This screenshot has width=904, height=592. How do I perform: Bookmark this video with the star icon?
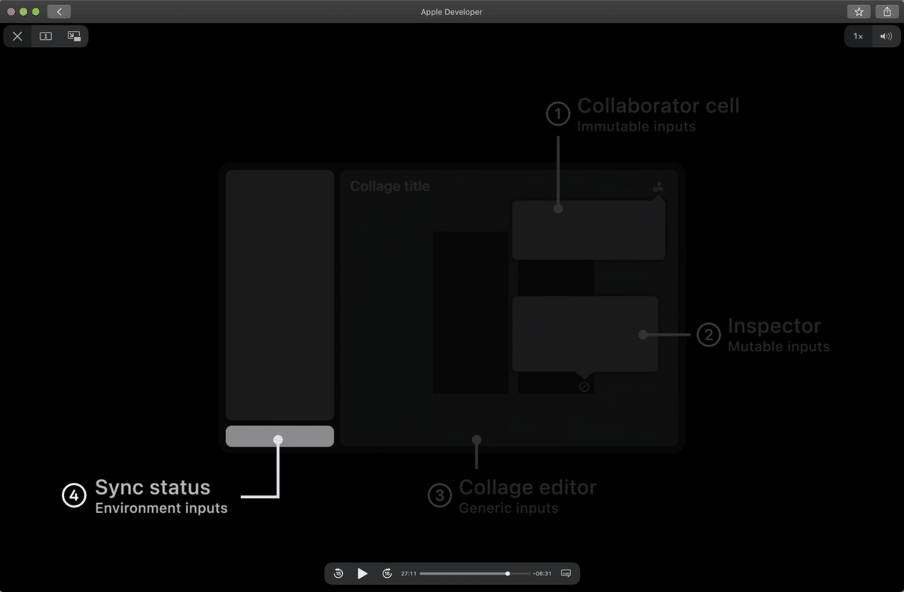859,11
